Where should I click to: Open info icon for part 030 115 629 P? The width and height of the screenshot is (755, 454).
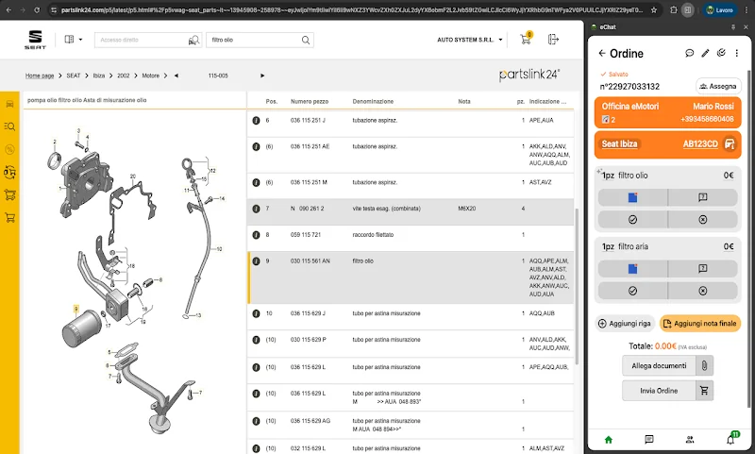coord(256,340)
